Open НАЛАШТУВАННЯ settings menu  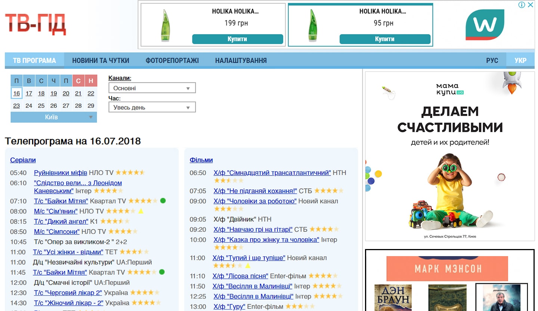[241, 60]
